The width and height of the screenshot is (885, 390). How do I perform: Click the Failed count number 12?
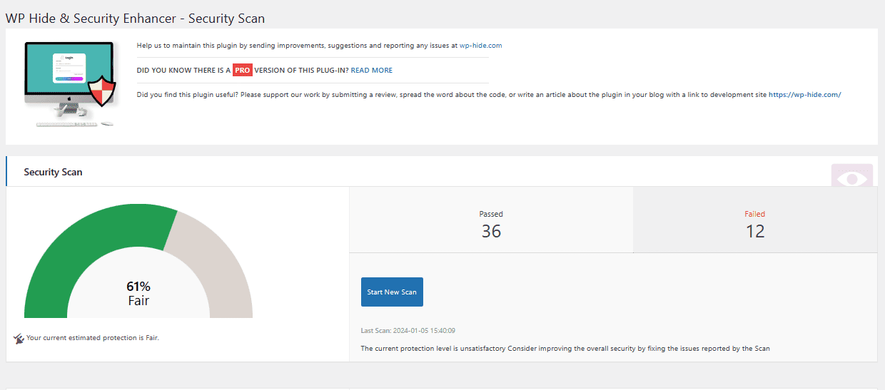click(754, 231)
